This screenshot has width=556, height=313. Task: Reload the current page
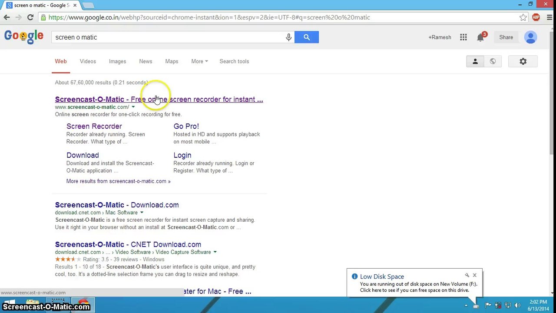tap(30, 17)
